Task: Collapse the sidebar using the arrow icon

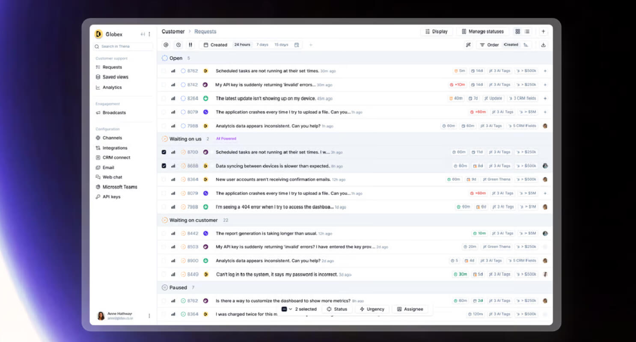Action: (143, 34)
